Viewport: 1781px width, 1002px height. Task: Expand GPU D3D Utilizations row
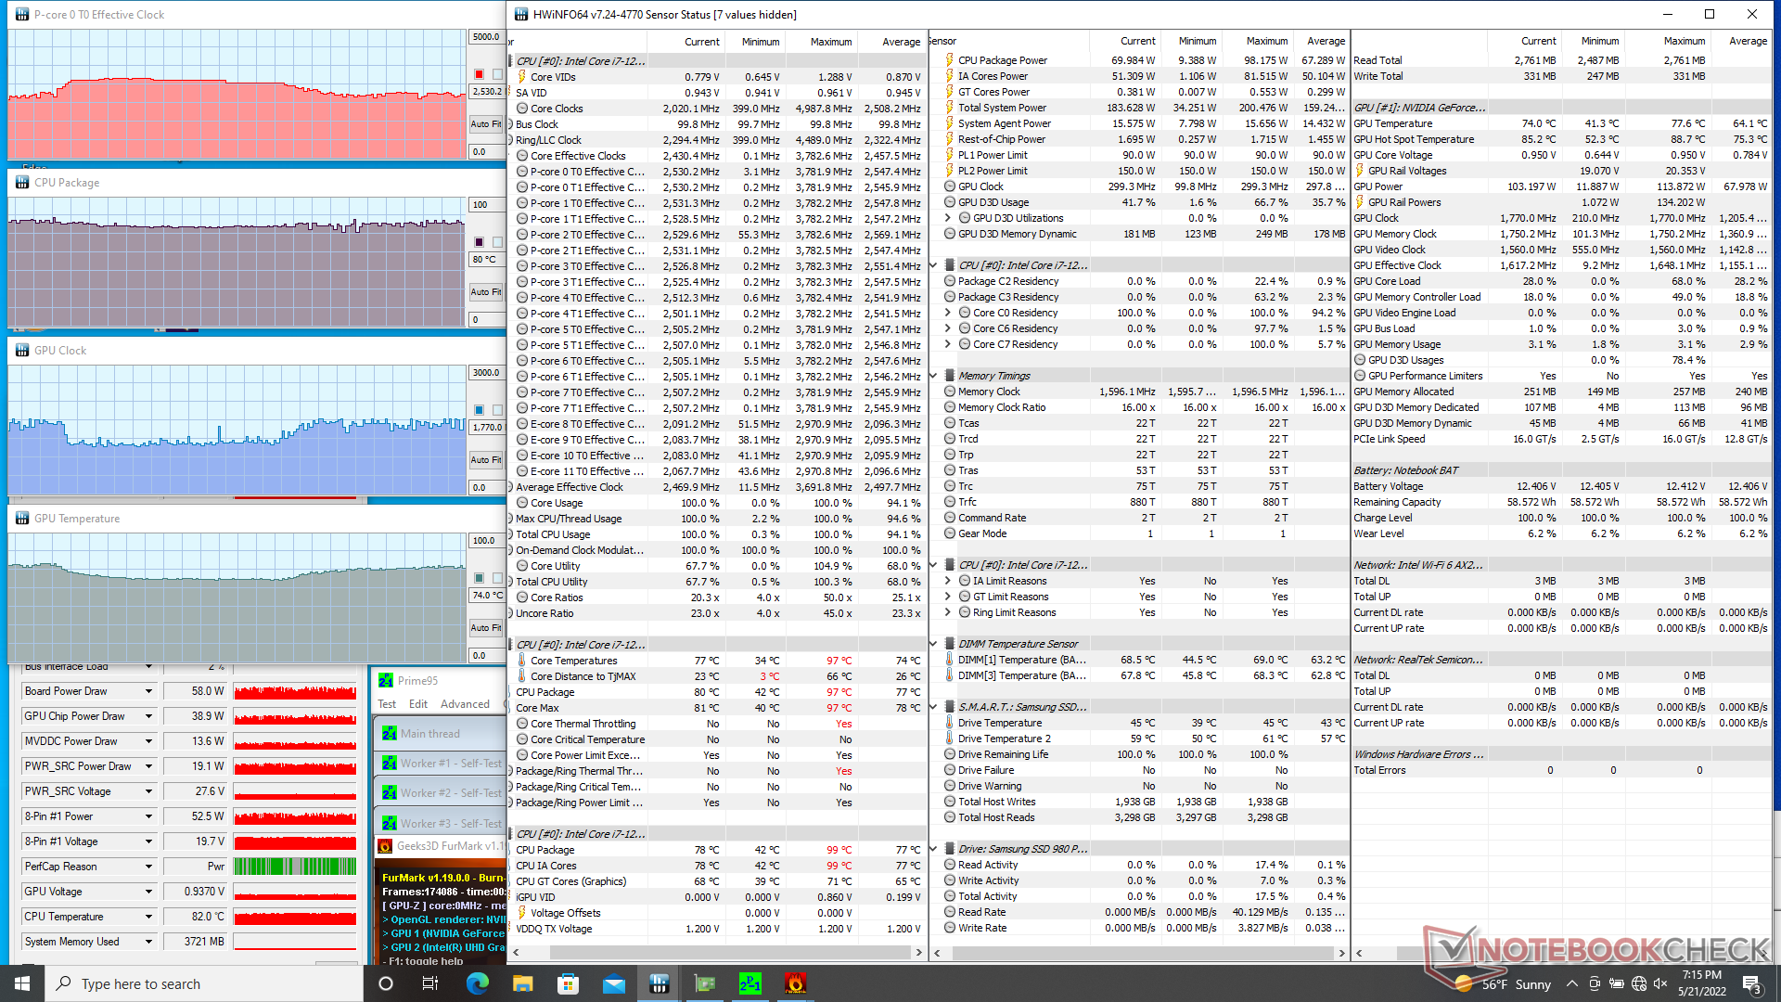point(948,218)
